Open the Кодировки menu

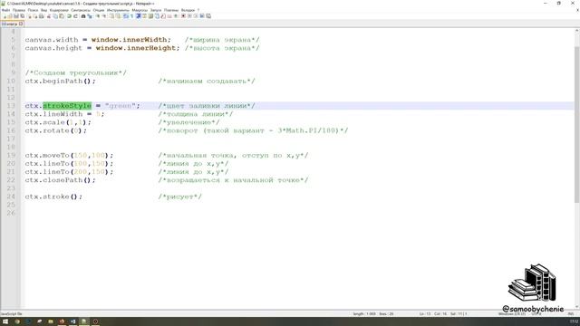pos(59,10)
